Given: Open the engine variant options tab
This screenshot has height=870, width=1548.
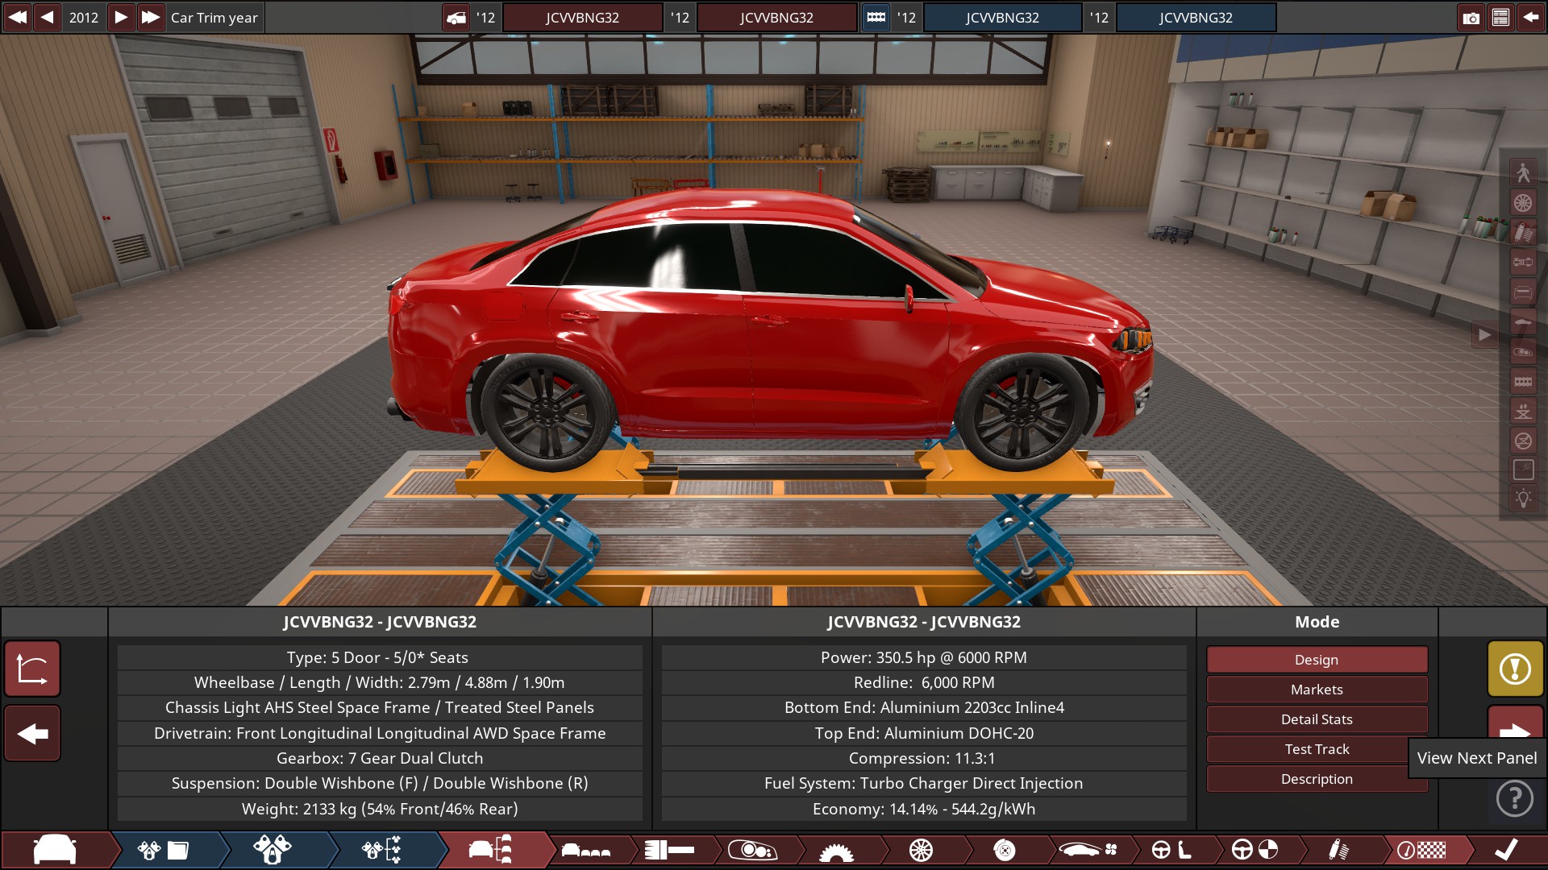Looking at the screenshot, I should pyautogui.click(x=381, y=850).
